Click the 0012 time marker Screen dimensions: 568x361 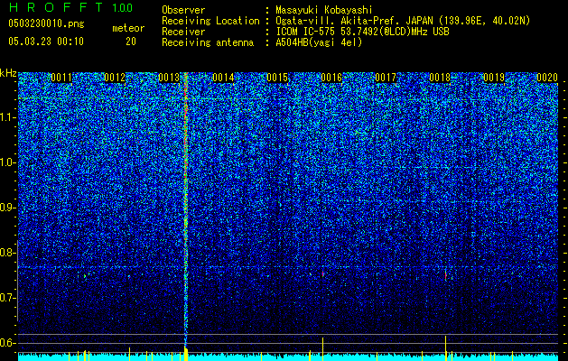point(115,78)
